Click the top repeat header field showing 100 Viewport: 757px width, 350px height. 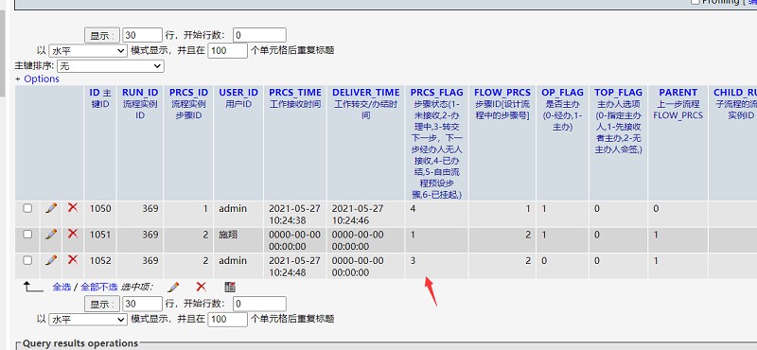click(x=228, y=51)
